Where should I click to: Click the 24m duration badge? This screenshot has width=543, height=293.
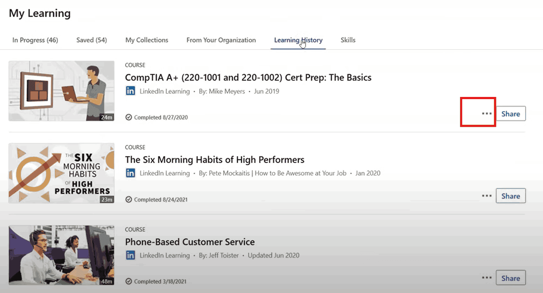pos(107,117)
